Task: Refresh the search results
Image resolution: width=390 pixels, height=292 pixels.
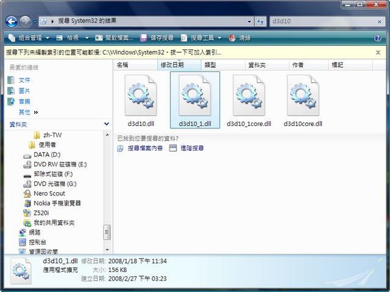Action: (260, 22)
